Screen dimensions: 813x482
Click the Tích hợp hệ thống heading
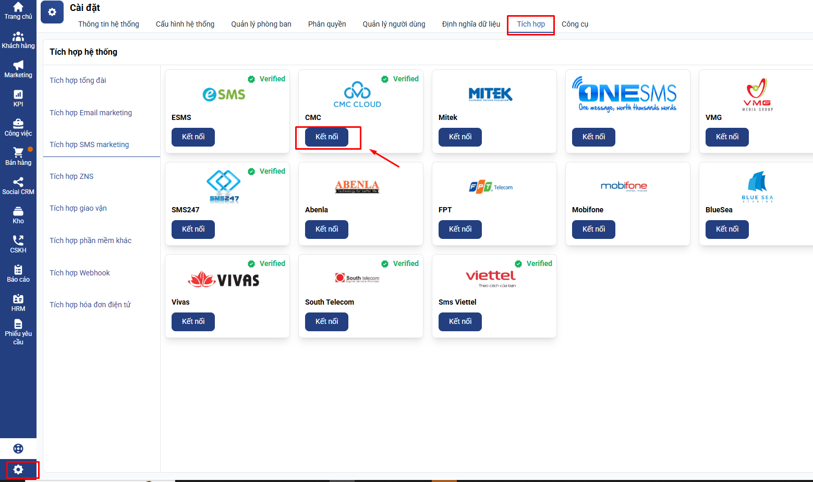(x=83, y=52)
